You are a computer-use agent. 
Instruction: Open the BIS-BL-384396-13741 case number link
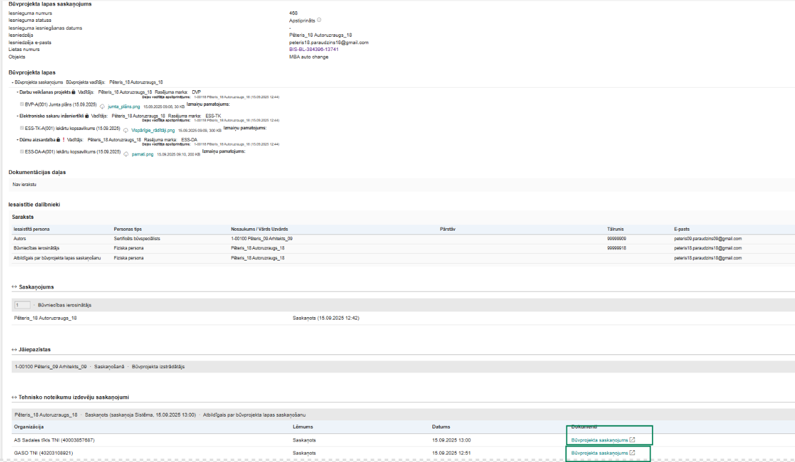314,49
